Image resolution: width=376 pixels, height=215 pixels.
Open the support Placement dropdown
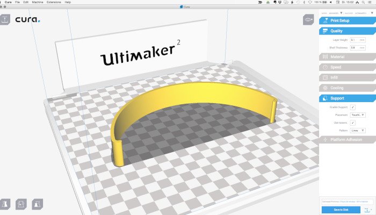(x=358, y=115)
